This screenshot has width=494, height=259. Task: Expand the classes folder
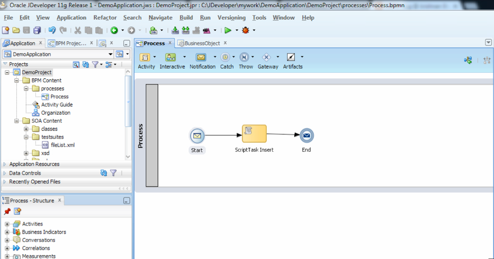pyautogui.click(x=26, y=129)
